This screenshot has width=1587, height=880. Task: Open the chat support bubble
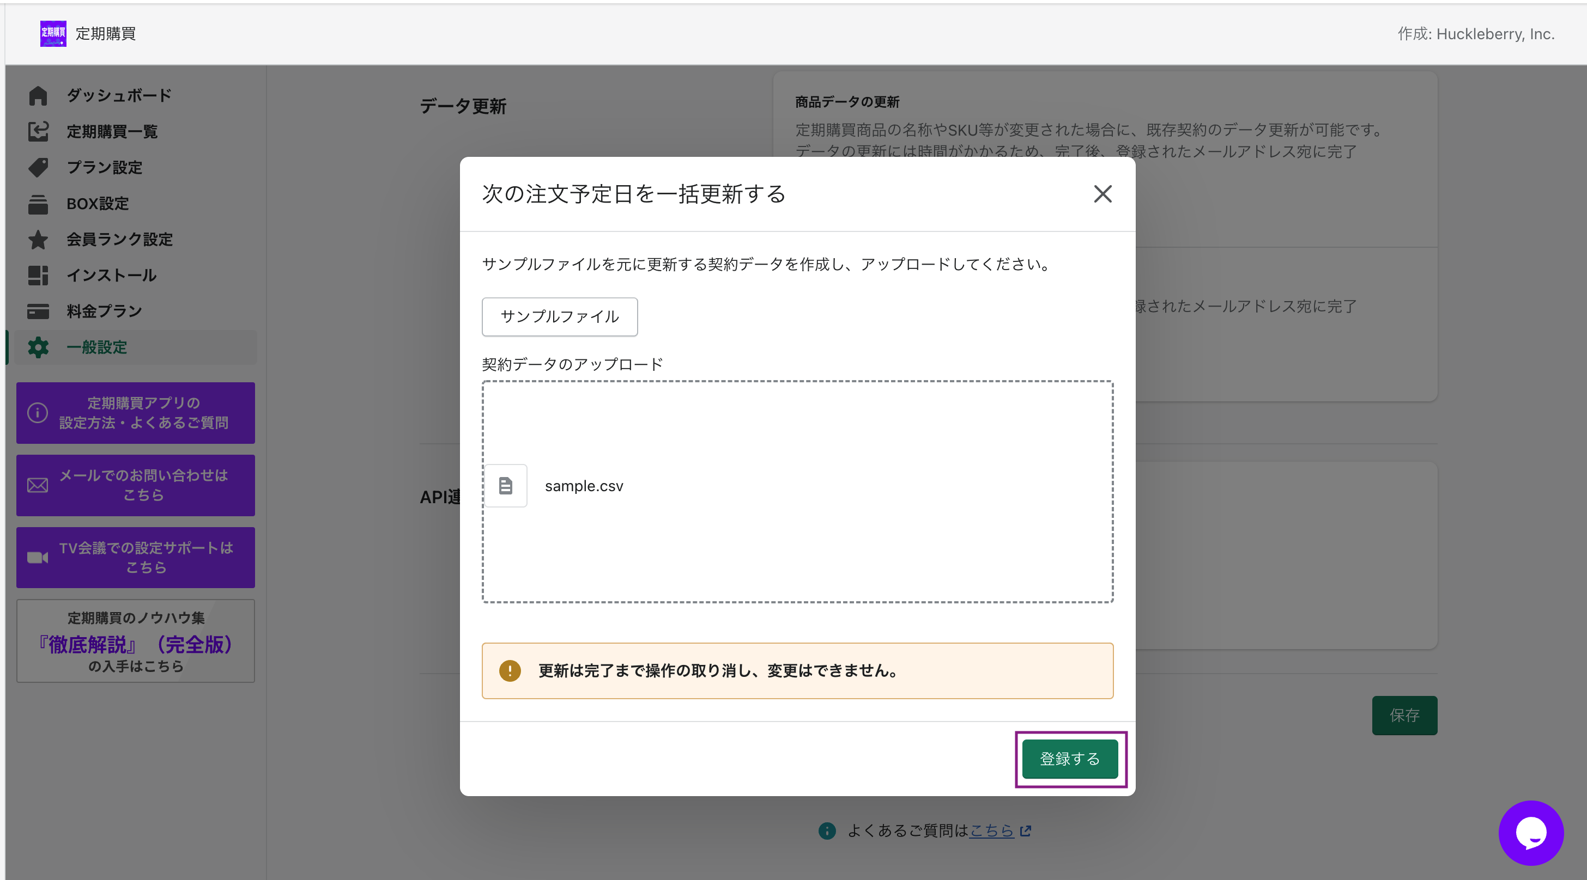(1530, 833)
